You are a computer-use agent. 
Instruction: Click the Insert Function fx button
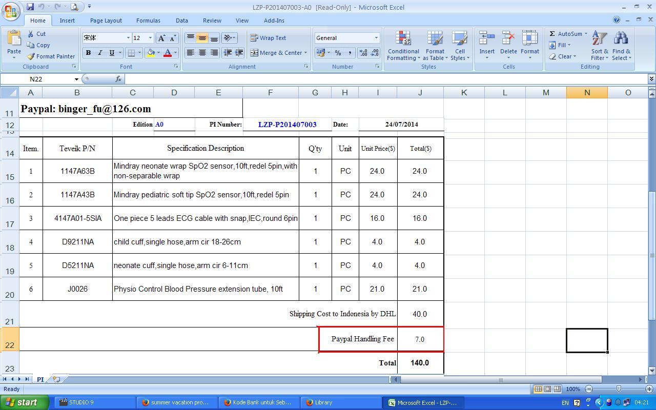[118, 79]
